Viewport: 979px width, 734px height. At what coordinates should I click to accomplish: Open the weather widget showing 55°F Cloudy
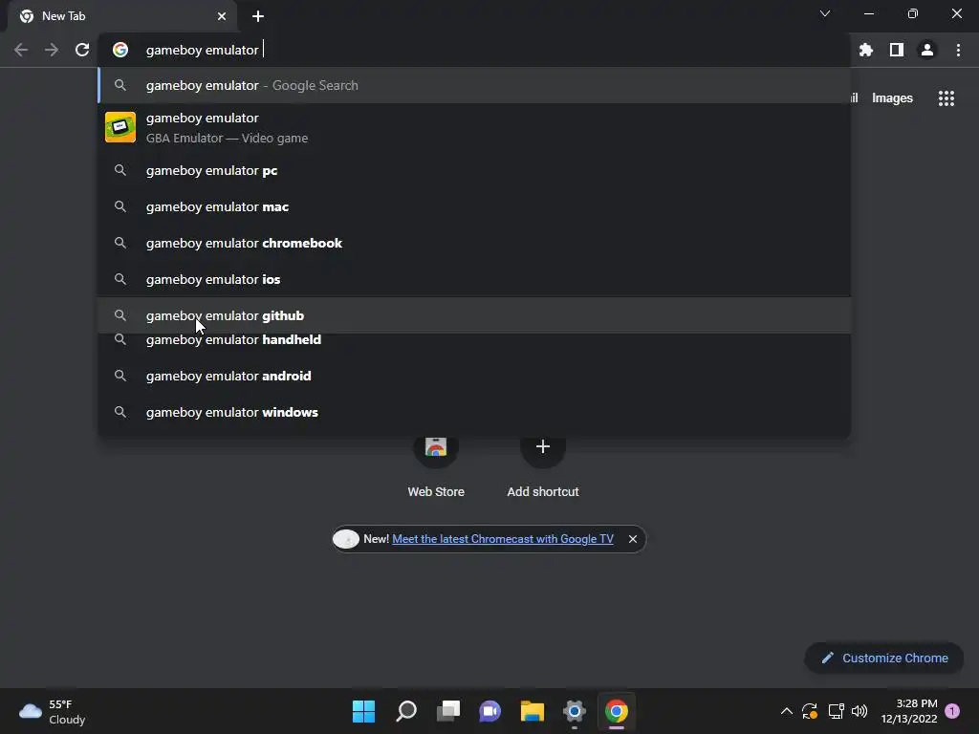click(53, 711)
